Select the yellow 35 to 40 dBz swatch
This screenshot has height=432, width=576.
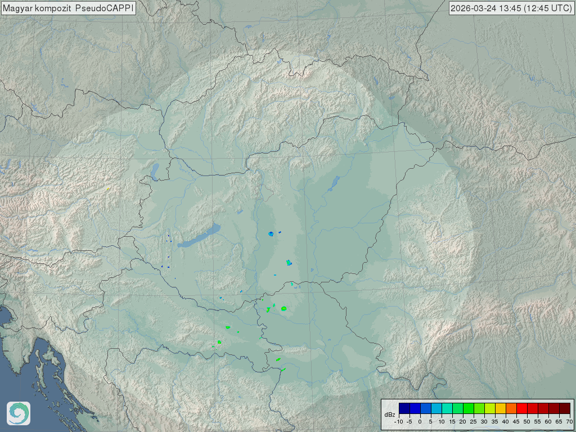click(x=500, y=408)
